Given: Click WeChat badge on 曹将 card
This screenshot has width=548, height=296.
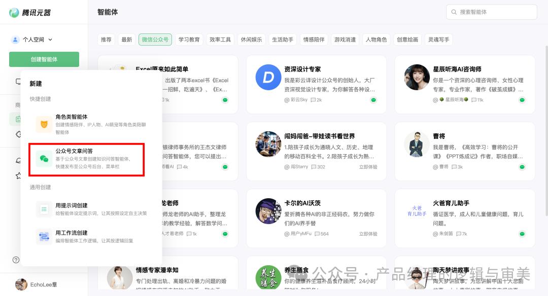Looking at the screenshot, I should click(x=522, y=167).
